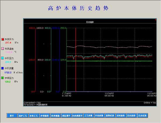Click the 冷风流量 legend label
The image size is (161, 123).
point(9,68)
